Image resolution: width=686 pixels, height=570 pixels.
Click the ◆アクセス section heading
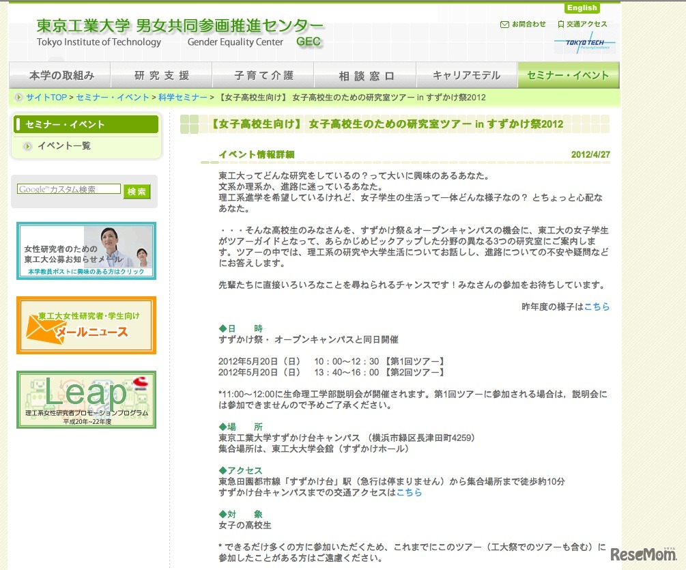point(241,470)
